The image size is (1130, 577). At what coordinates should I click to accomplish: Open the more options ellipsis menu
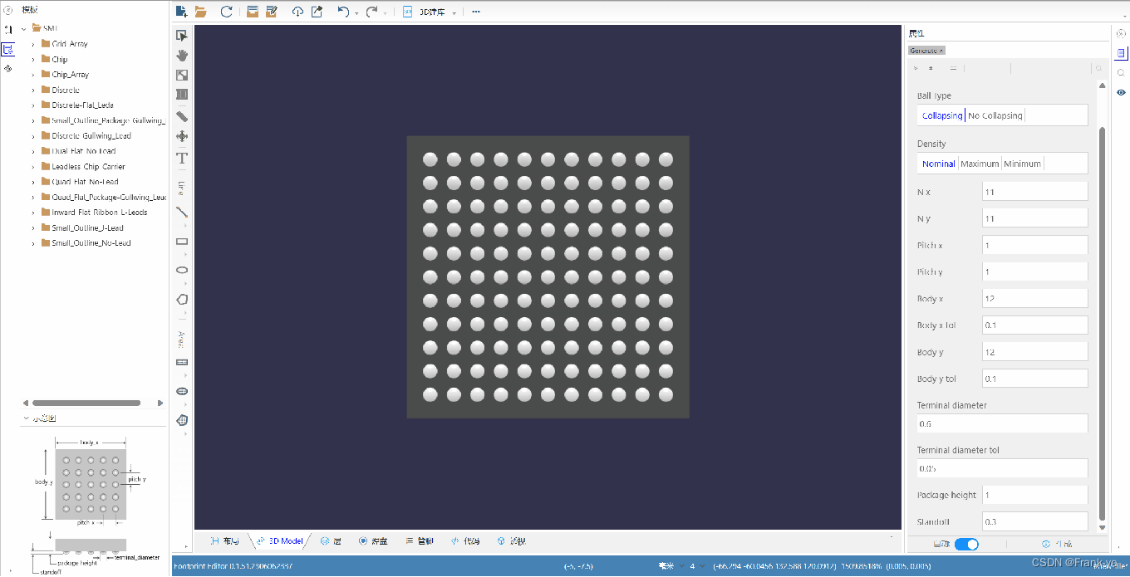476,12
